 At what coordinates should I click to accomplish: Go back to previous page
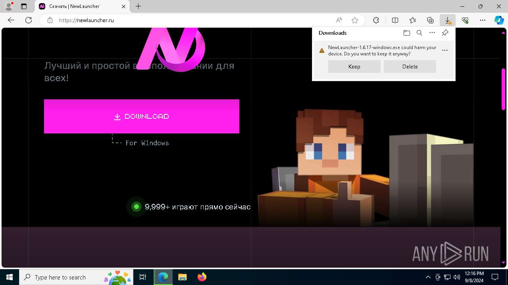[11, 20]
